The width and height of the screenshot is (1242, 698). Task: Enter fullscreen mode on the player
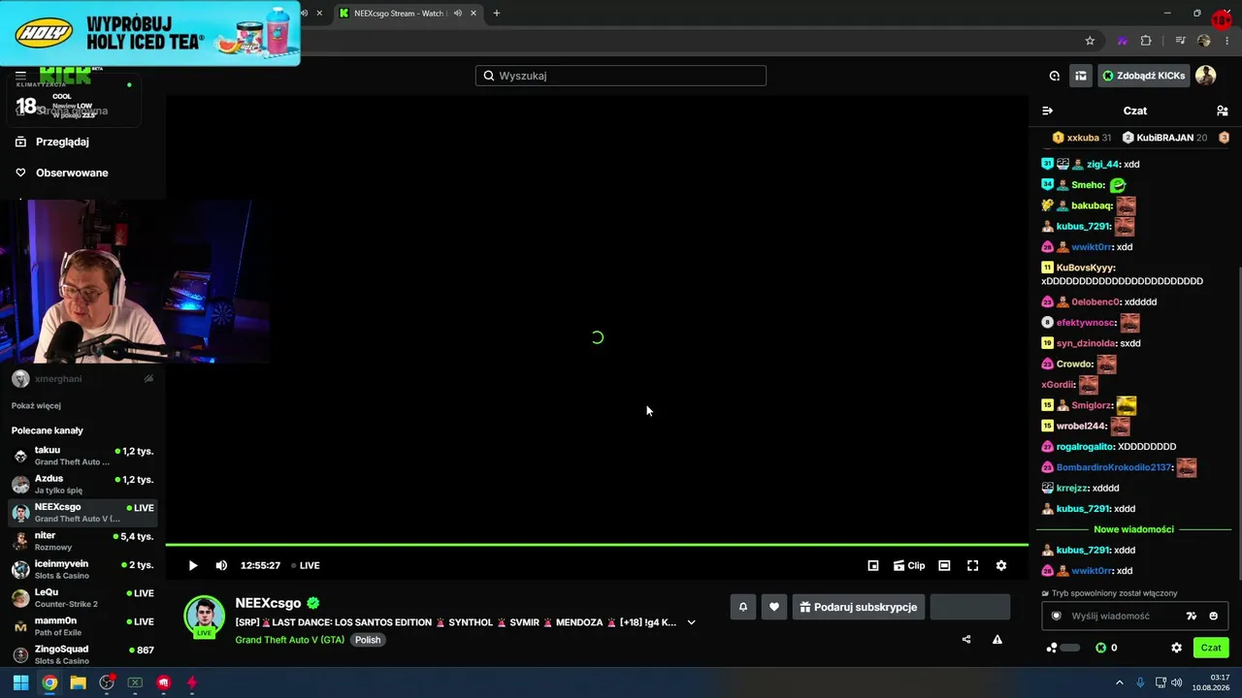point(972,565)
